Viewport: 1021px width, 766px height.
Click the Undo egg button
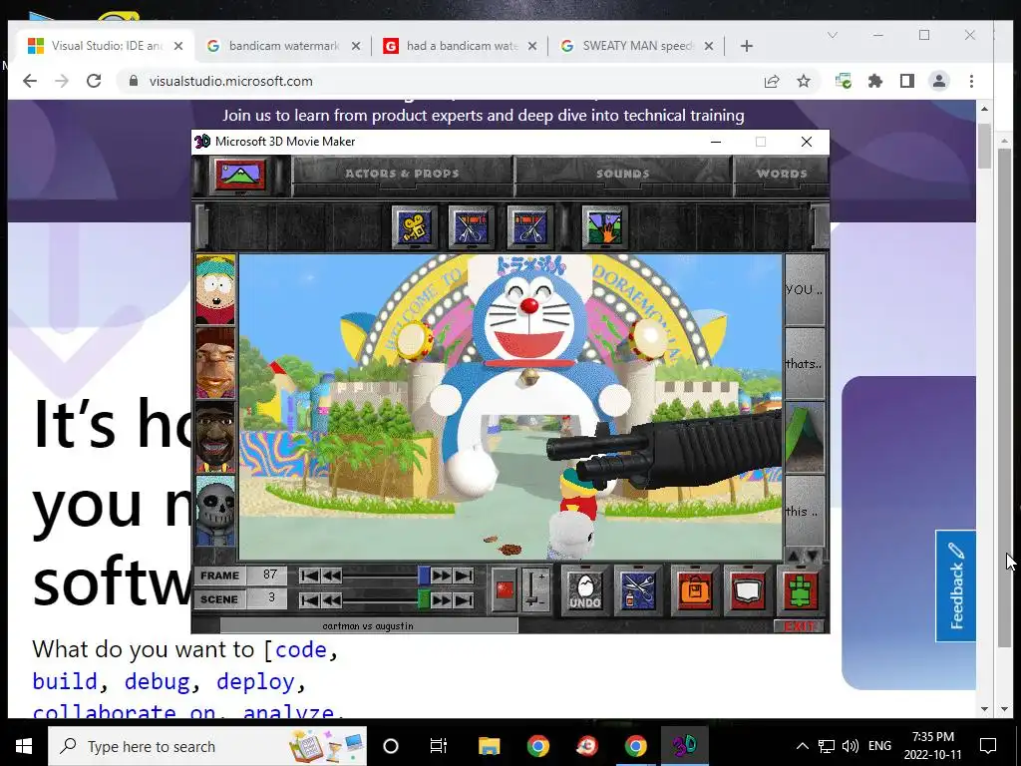[584, 589]
